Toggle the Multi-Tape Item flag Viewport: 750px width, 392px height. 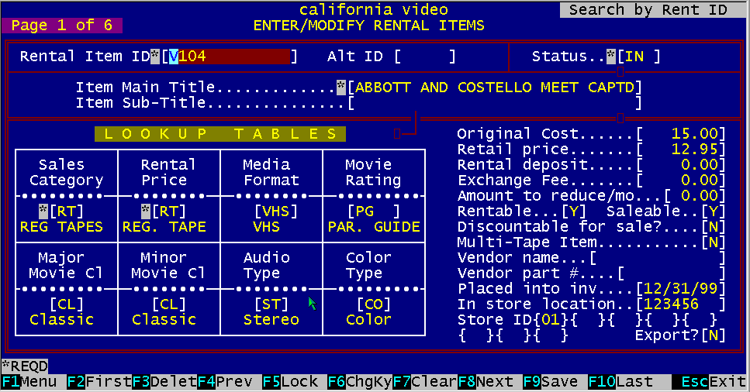coord(712,242)
